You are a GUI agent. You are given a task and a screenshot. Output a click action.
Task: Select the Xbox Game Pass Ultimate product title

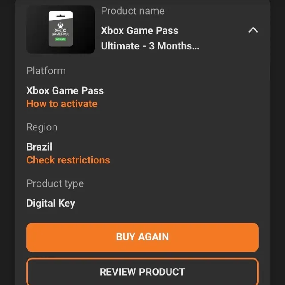(150, 38)
